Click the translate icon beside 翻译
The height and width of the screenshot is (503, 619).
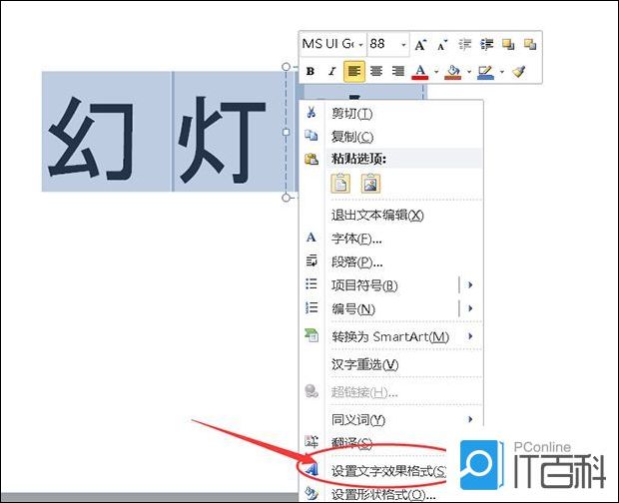311,441
